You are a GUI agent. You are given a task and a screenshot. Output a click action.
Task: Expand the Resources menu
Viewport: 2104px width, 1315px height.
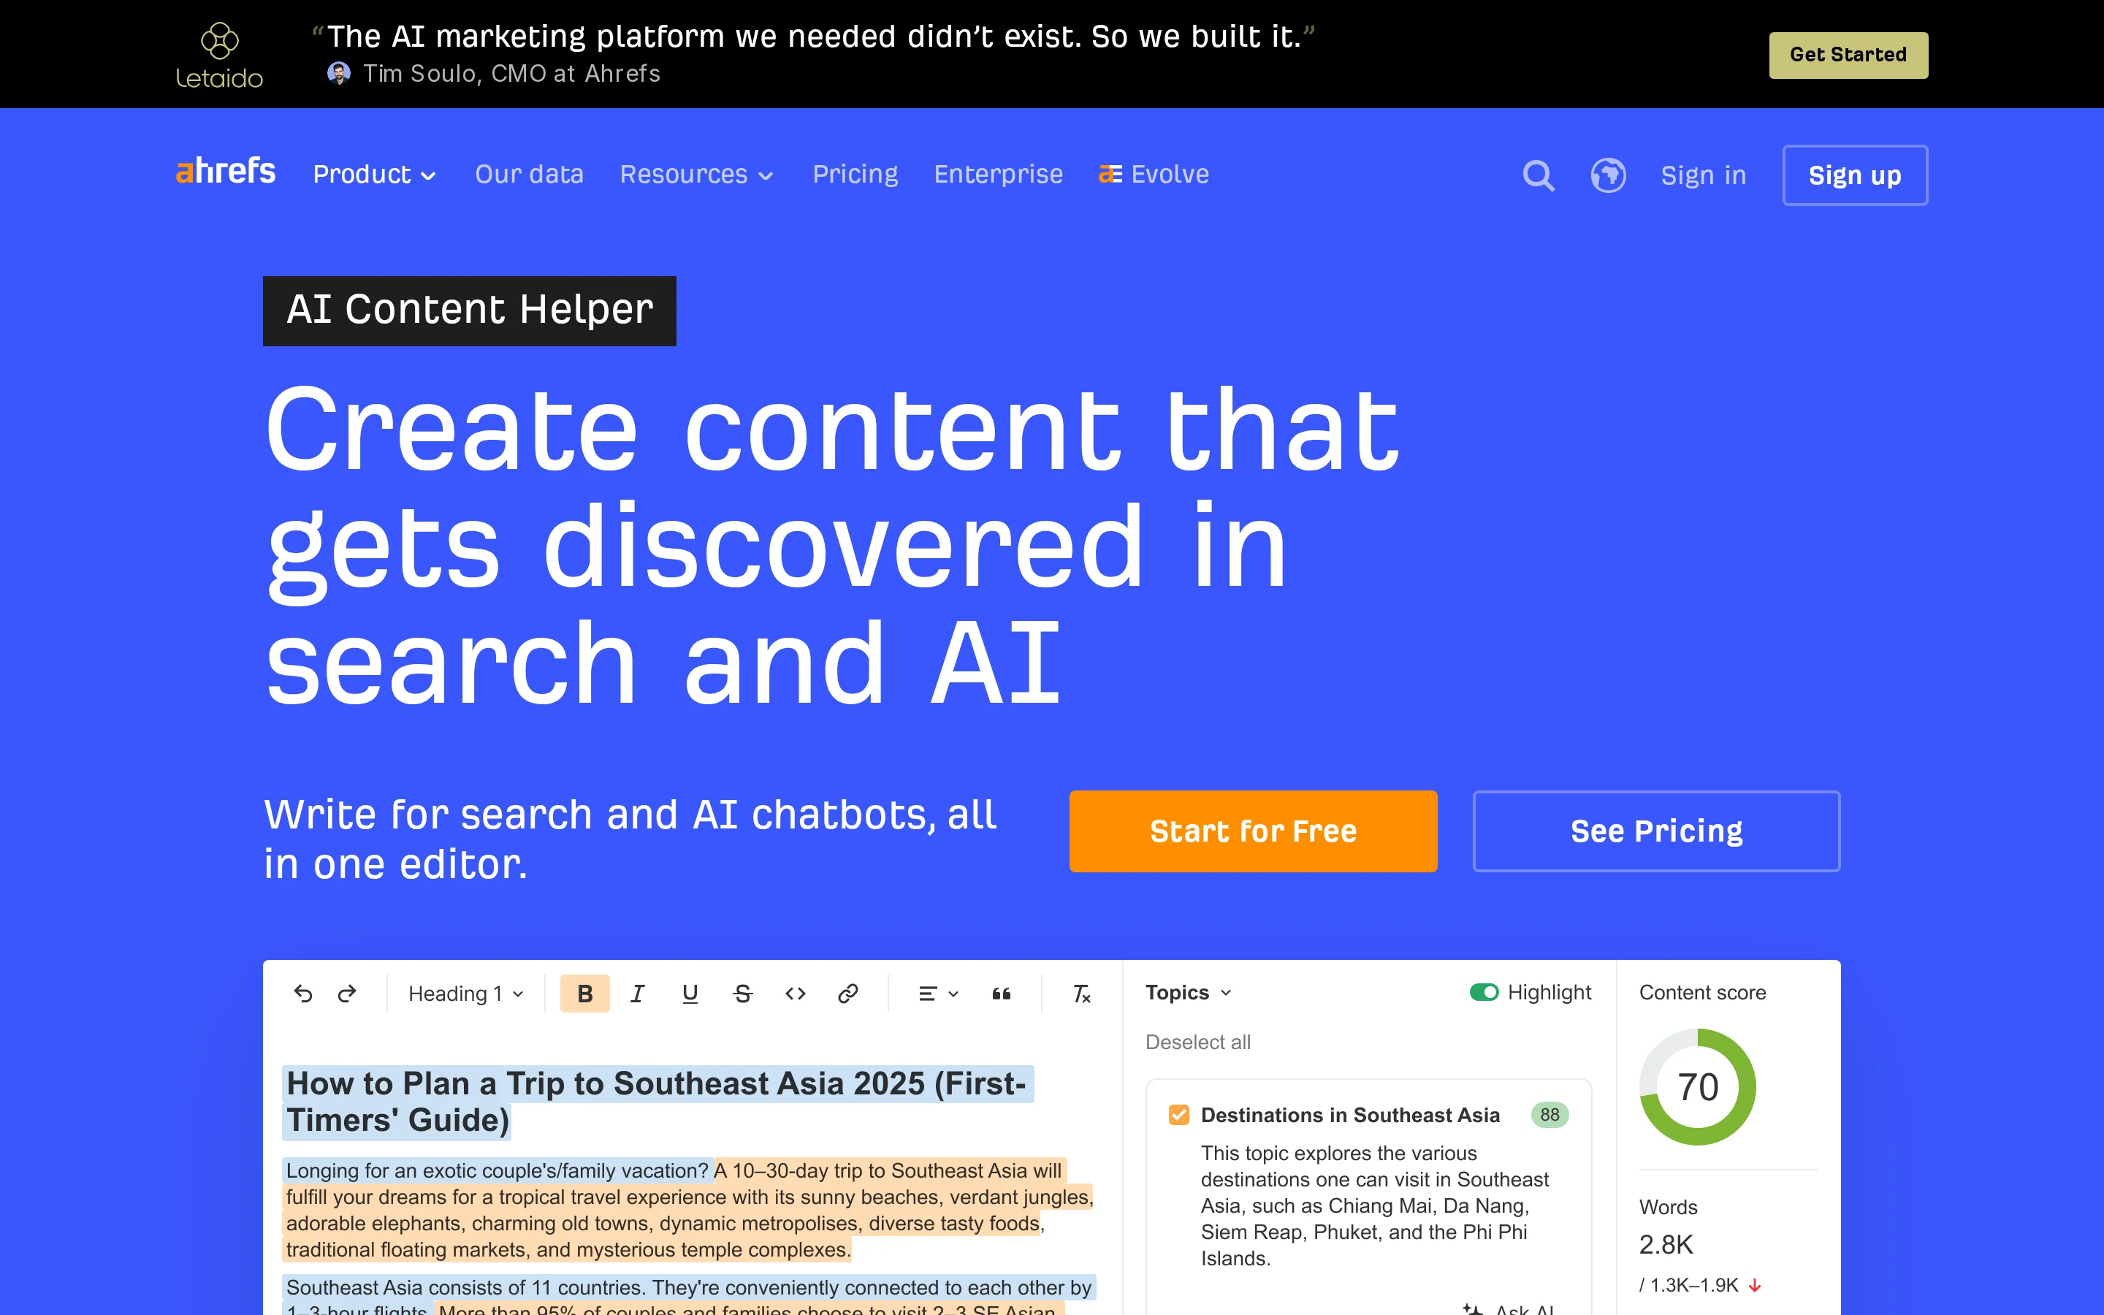coord(696,175)
